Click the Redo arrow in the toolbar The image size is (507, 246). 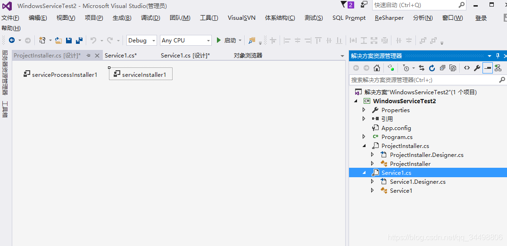(x=110, y=41)
